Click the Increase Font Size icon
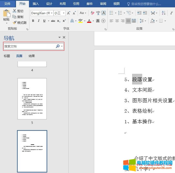This screenshot has width=175, height=173. click(69, 13)
